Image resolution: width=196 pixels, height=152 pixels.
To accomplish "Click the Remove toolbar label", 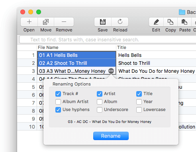I will point(64,30).
